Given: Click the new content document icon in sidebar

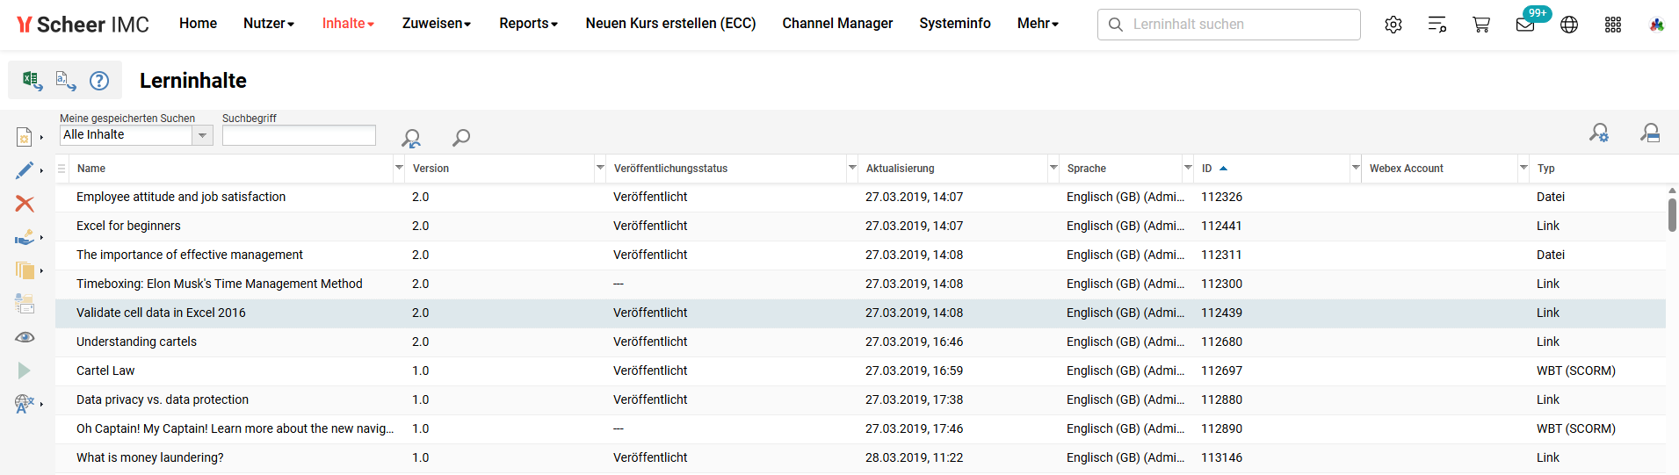Looking at the screenshot, I should coord(25,137).
